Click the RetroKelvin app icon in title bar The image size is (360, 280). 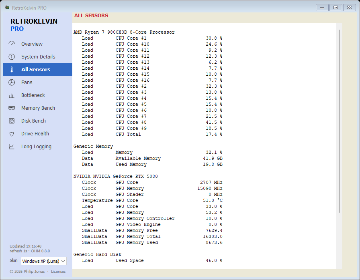pos(7,8)
